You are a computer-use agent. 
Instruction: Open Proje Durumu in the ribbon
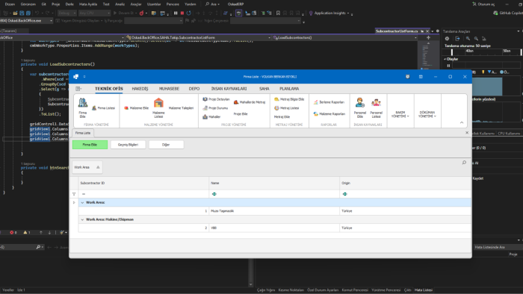point(215,108)
